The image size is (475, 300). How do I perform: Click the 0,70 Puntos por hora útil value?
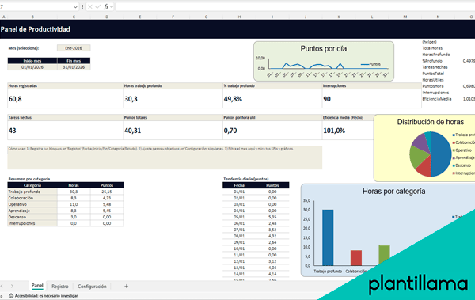pyautogui.click(x=230, y=131)
